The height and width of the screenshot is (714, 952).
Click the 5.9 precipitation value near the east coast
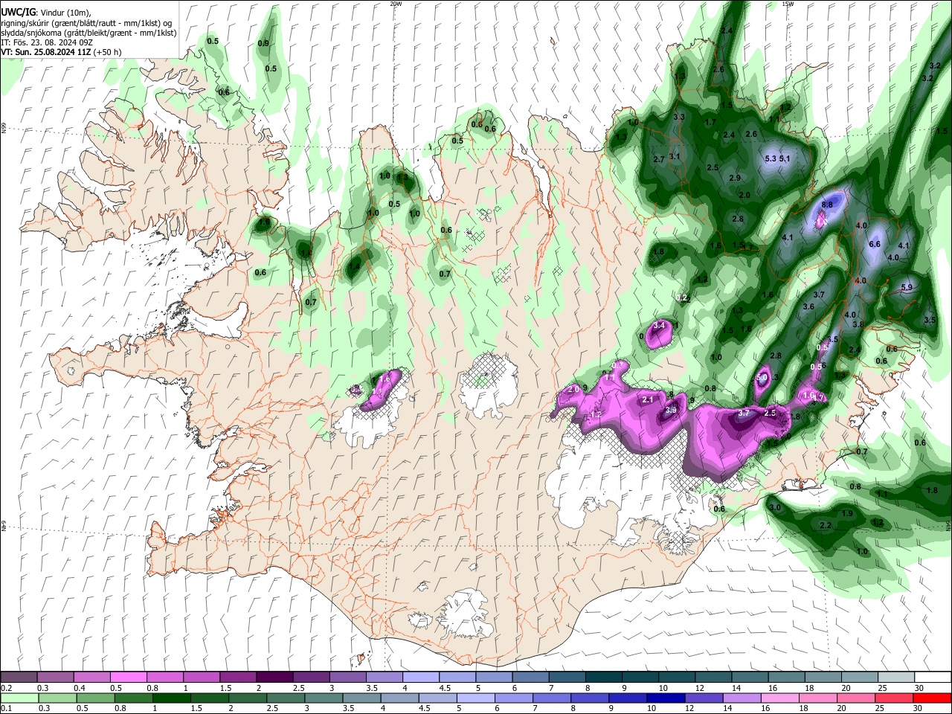[907, 287]
